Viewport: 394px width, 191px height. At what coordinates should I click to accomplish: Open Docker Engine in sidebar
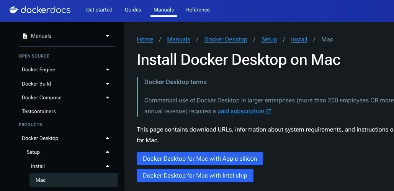pyautogui.click(x=38, y=70)
